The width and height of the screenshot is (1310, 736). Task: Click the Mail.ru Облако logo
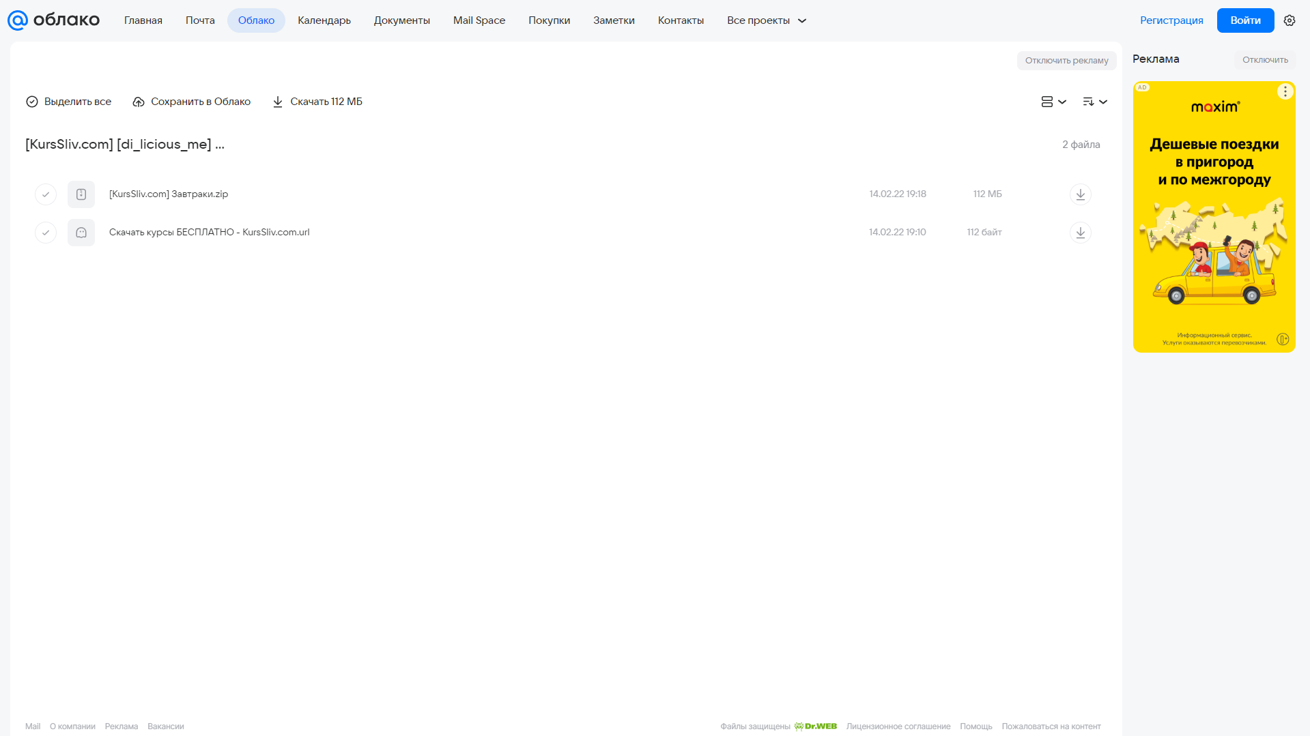[x=53, y=20]
